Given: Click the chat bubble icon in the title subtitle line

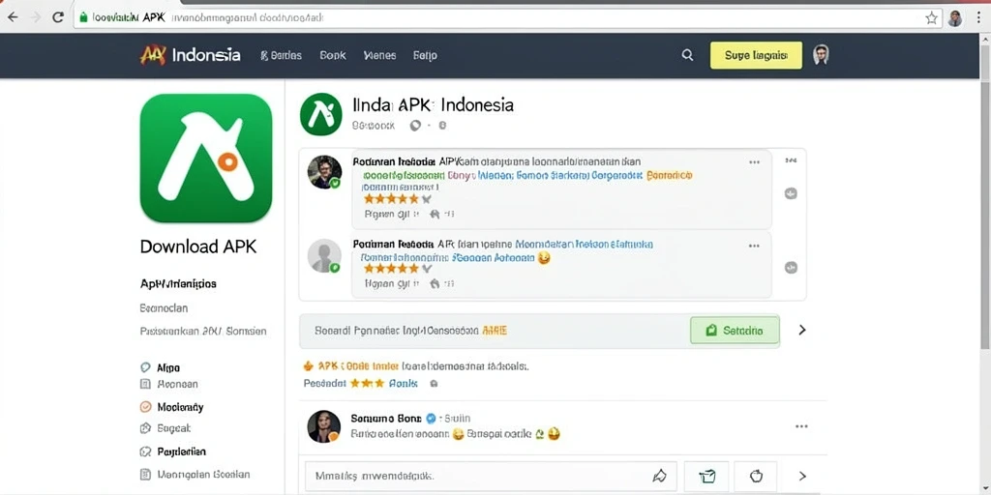Looking at the screenshot, I should pos(415,126).
